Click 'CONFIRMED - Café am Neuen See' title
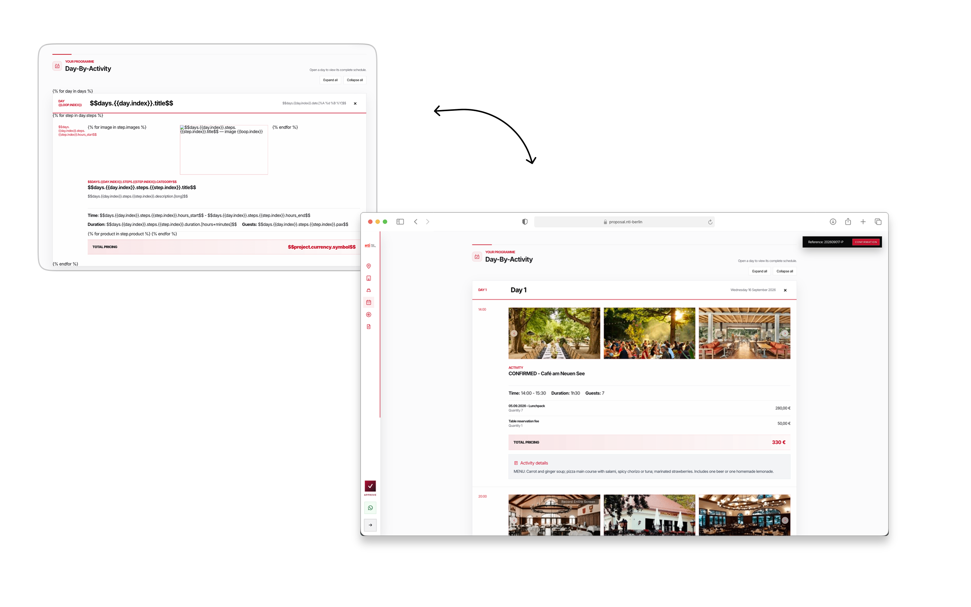This screenshot has width=971, height=607. click(546, 373)
